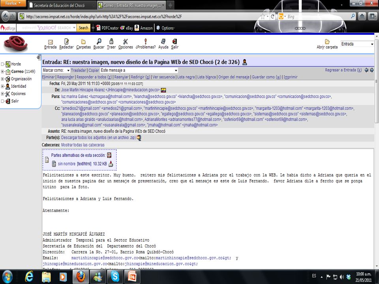Viewport: 379px width, 284px height.
Task: Select Horde in the sidebar tree
Action: 16,64
